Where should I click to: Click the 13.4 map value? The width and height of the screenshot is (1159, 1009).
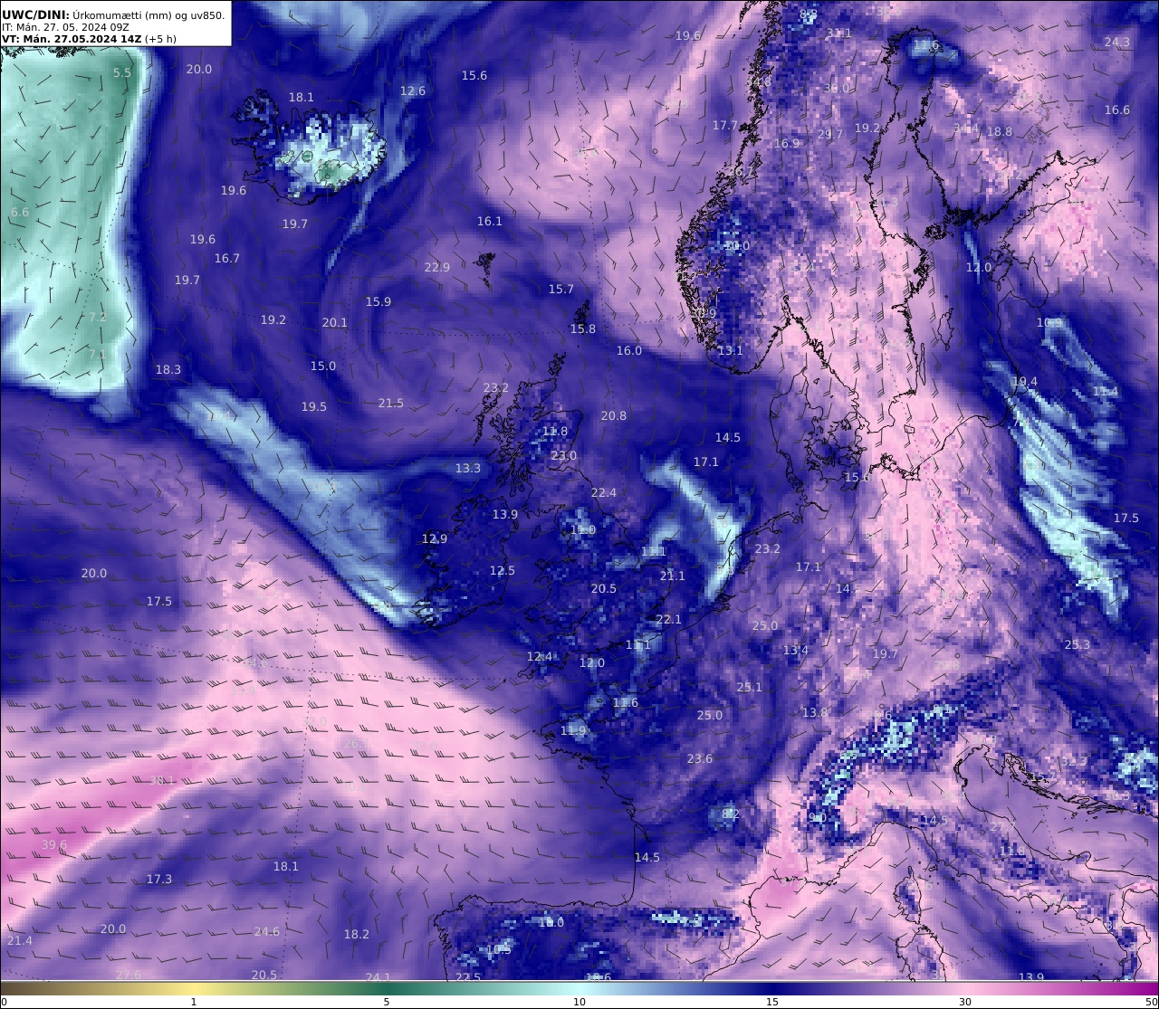click(x=796, y=650)
